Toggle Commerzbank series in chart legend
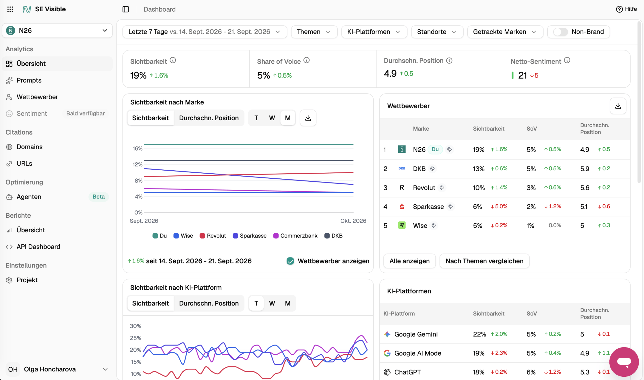 (295, 236)
